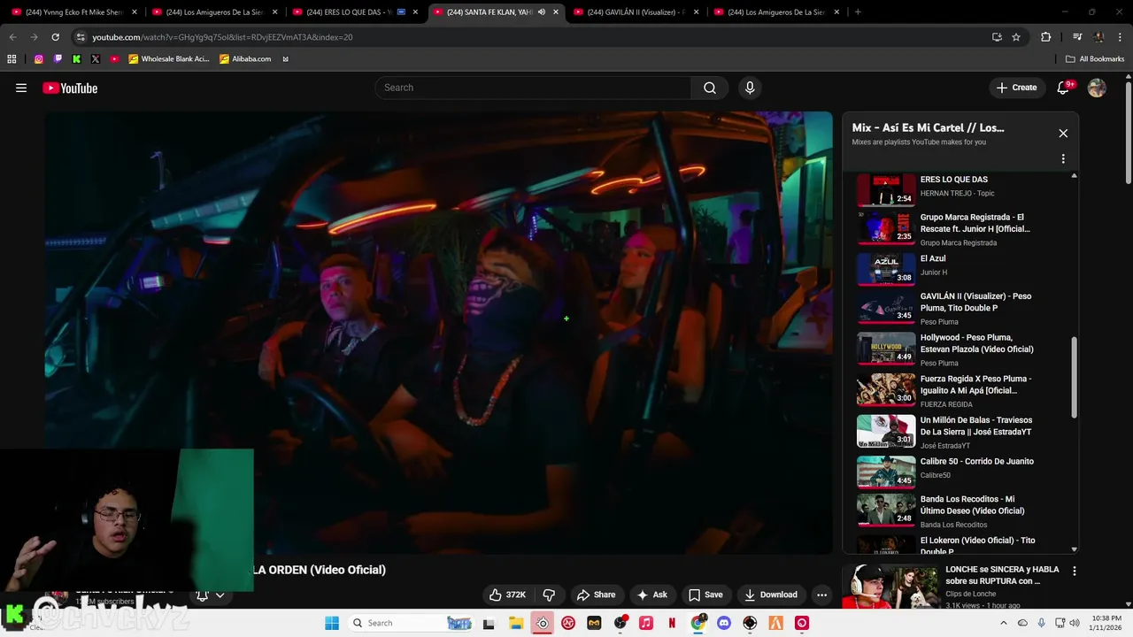Click the Windows taskbar search box
The width and height of the screenshot is (1133, 637).
412,623
